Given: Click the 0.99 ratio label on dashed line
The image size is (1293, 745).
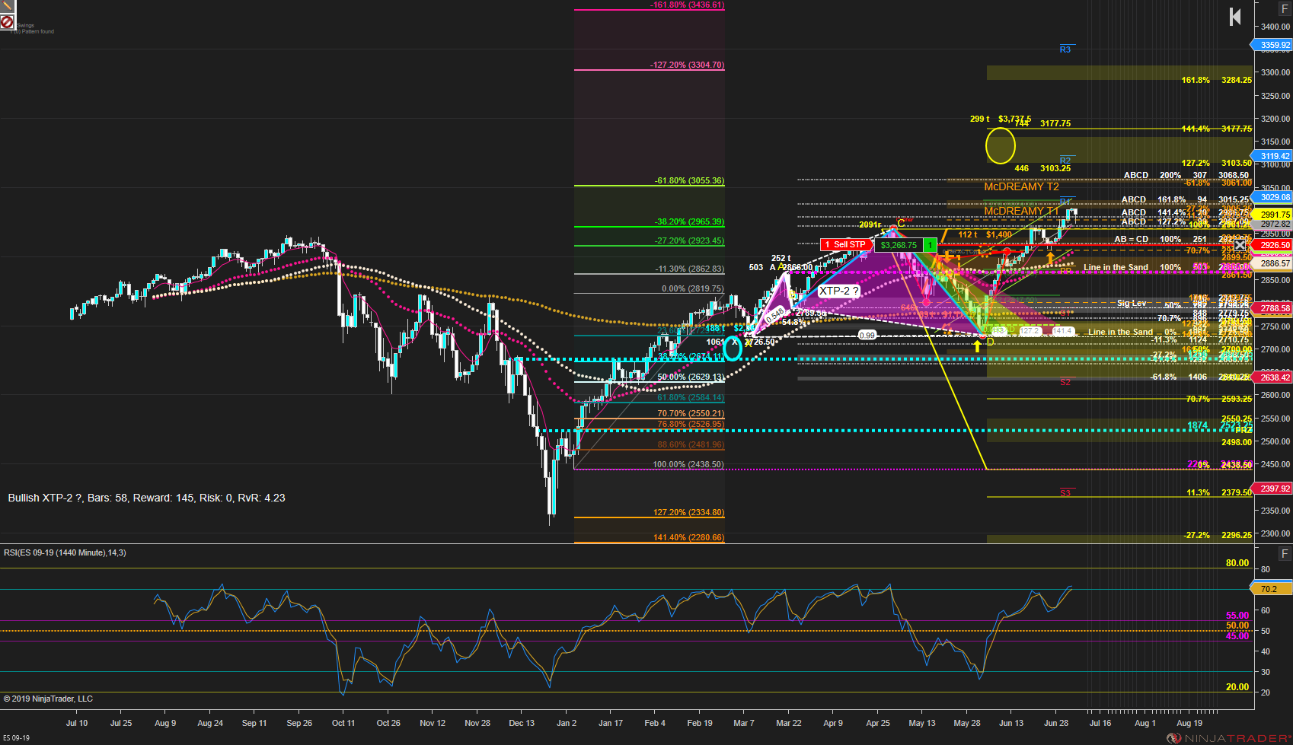Looking at the screenshot, I should 867,336.
